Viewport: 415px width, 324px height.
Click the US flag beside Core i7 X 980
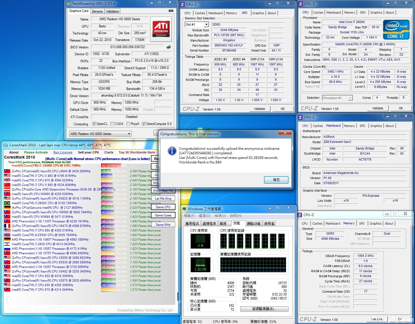click(x=7, y=176)
